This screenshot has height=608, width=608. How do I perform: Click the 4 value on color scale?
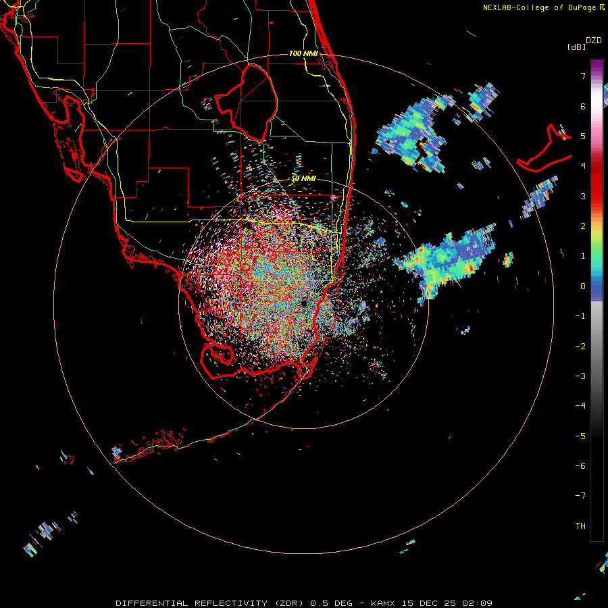tap(583, 166)
